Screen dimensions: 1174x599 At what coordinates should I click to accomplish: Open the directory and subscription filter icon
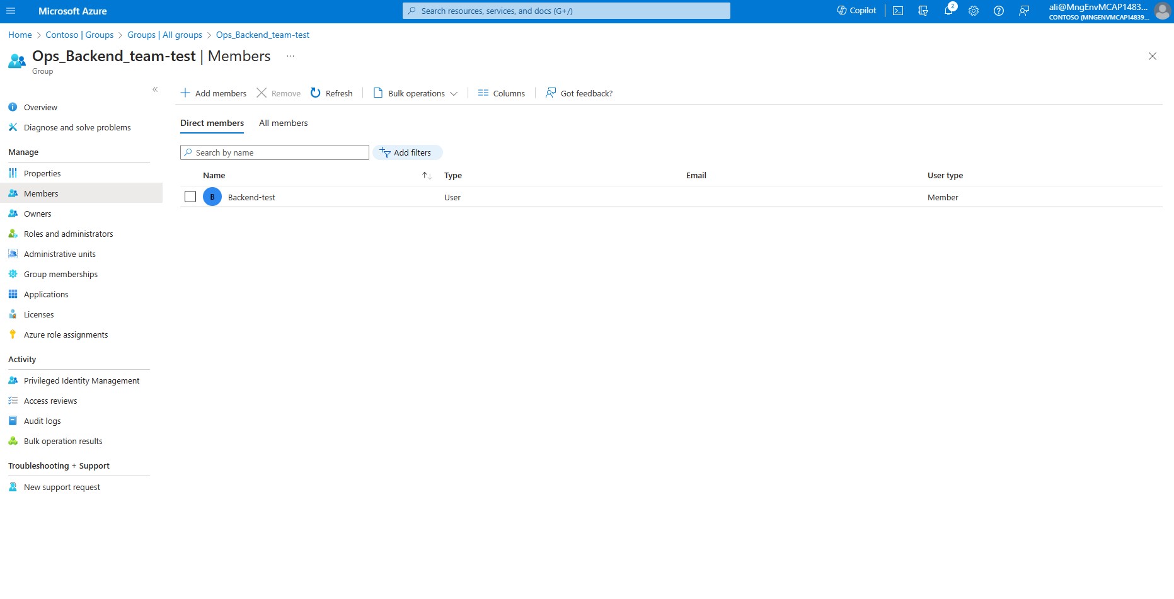(923, 11)
